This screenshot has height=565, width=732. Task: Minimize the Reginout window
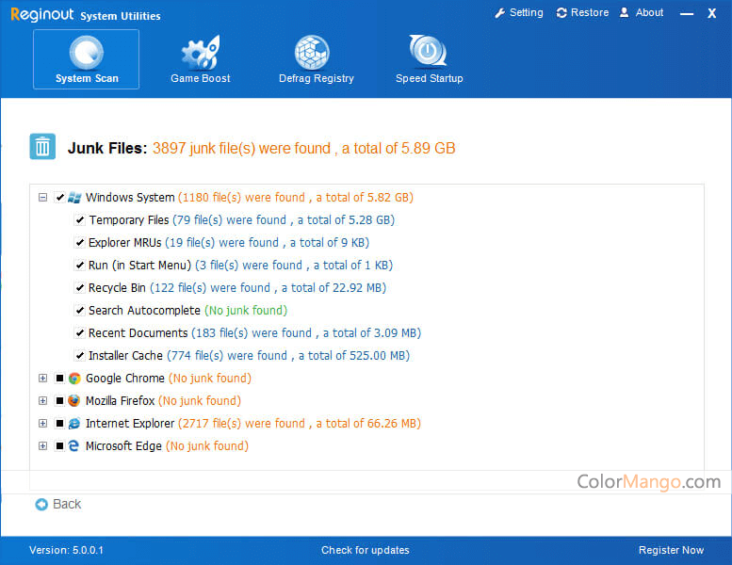point(687,13)
